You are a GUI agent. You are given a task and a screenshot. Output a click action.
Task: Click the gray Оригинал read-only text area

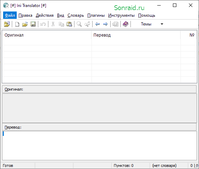[x=99, y=108]
